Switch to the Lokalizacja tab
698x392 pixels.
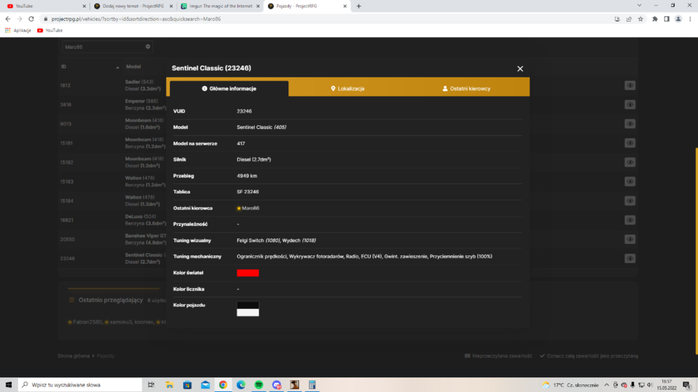[348, 89]
